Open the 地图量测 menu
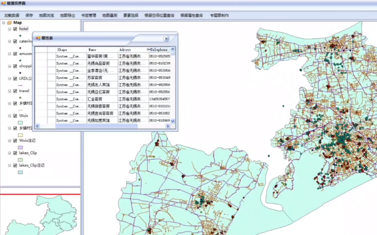377x235 pixels. point(110,15)
